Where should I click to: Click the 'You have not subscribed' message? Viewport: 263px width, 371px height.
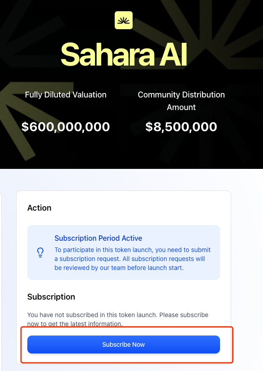118,319
